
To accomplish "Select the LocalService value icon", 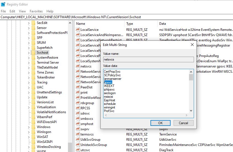I will coord(78,29).
